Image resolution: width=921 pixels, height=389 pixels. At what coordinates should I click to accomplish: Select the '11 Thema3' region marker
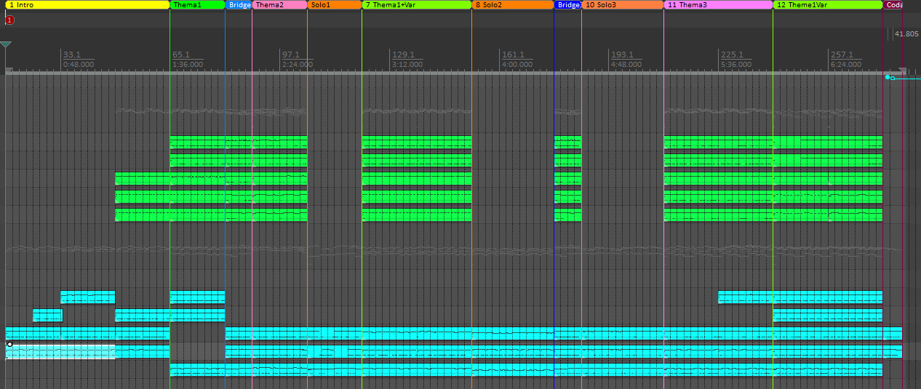[x=718, y=5]
